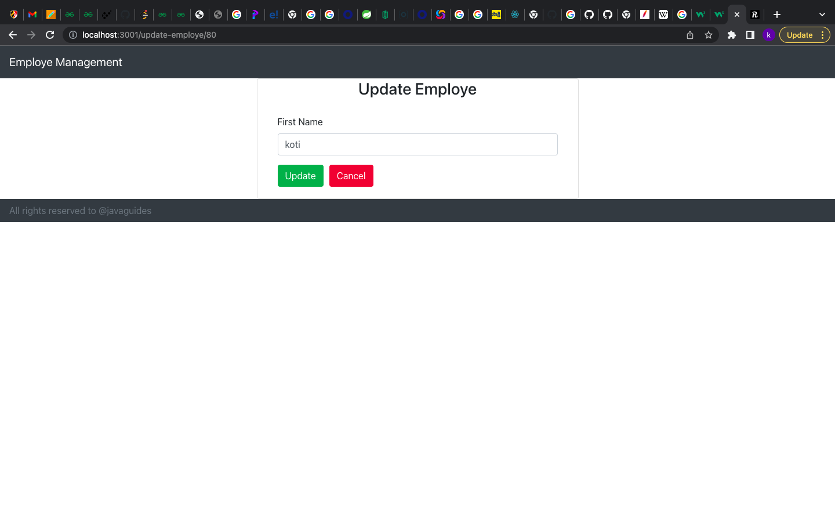
Task: Click the green Update button
Action: click(x=300, y=176)
